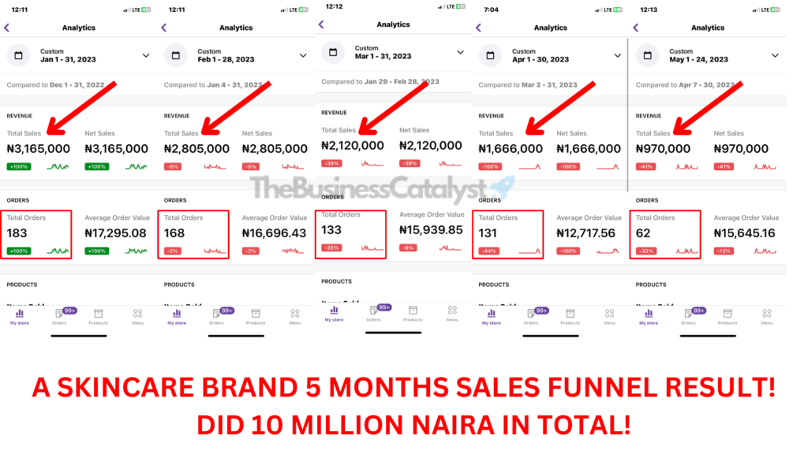Tap Average Order Value ₦15,939.85 card
The width and height of the screenshot is (808, 454).
pos(432,231)
